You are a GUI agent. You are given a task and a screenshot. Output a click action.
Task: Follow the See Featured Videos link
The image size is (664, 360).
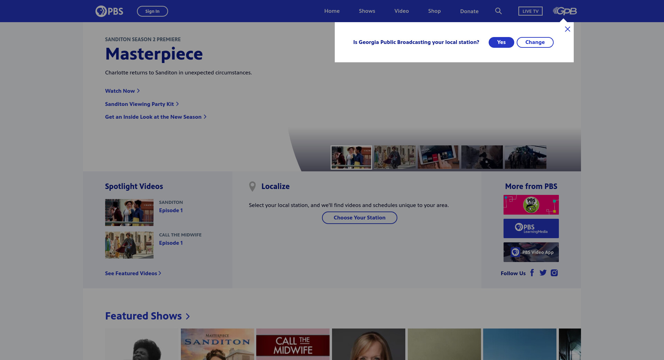tap(133, 273)
